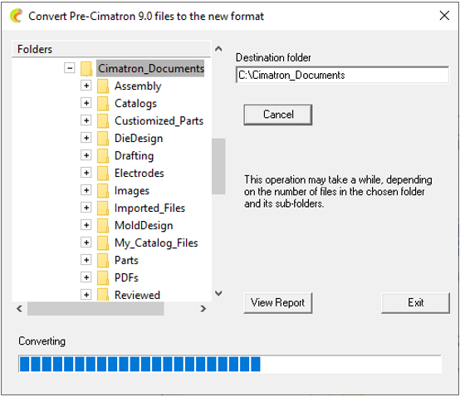Expand the Catalogs folder node
The width and height of the screenshot is (460, 397).
pyautogui.click(x=86, y=103)
